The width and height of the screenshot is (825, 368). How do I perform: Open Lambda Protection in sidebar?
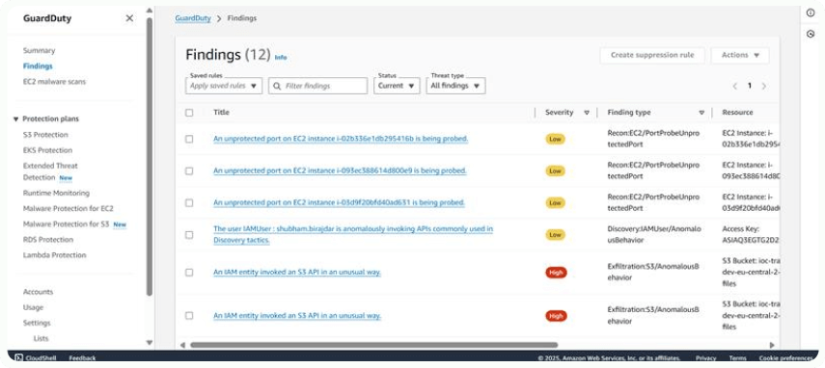[54, 255]
